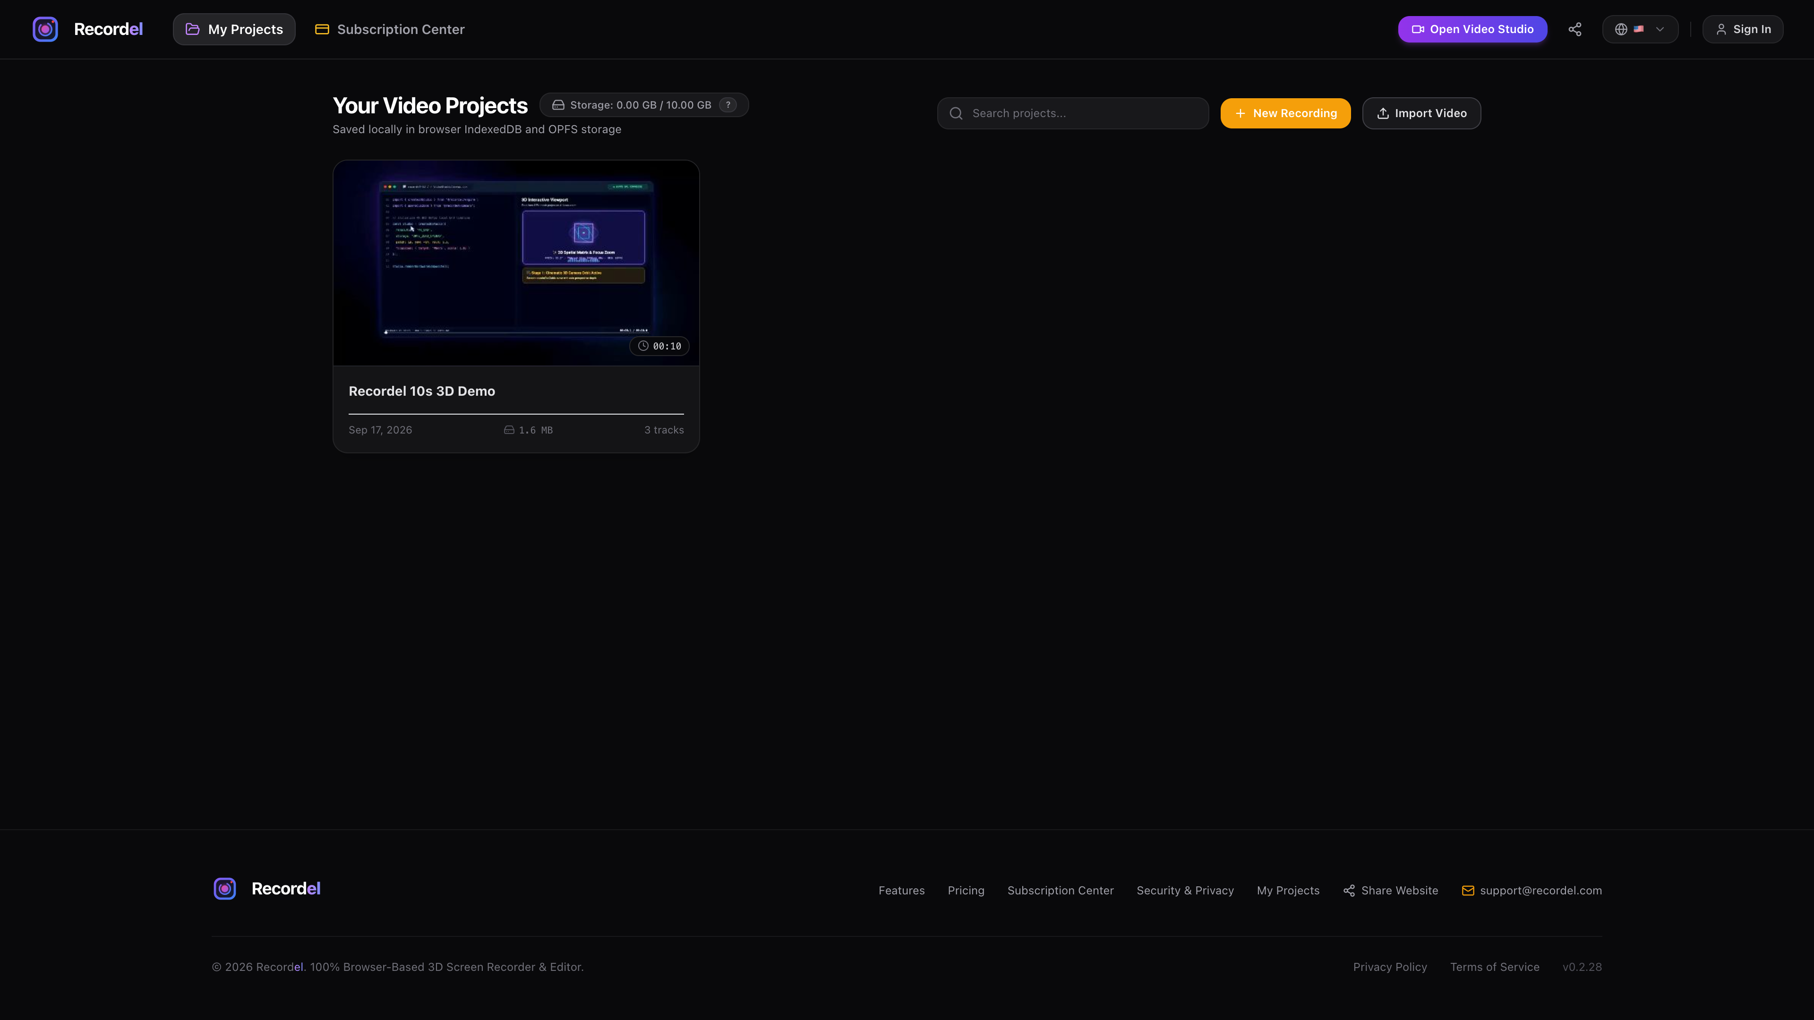Open the Pricing footer link

pos(966,891)
